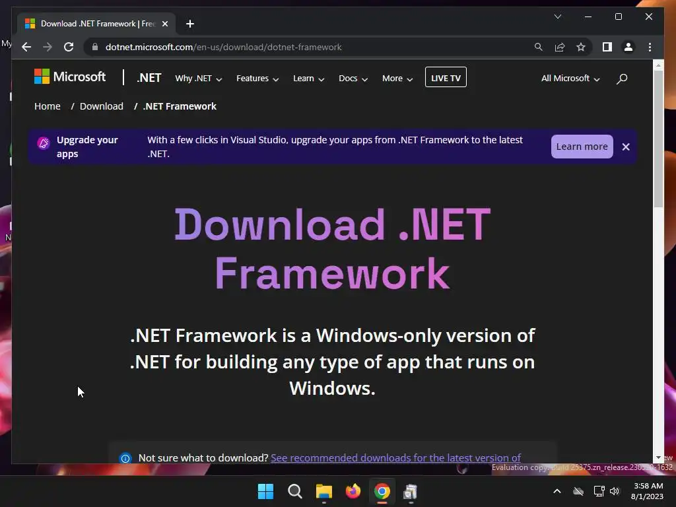Close the Download .NET Framework tab
The height and width of the screenshot is (507, 676).
[x=164, y=24]
